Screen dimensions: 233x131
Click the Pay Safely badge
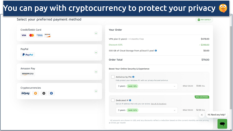click(x=204, y=20)
